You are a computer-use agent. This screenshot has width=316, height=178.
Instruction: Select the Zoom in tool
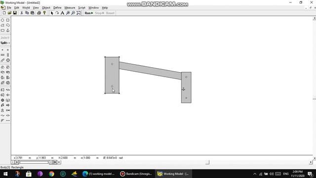pyautogui.click(x=68, y=13)
